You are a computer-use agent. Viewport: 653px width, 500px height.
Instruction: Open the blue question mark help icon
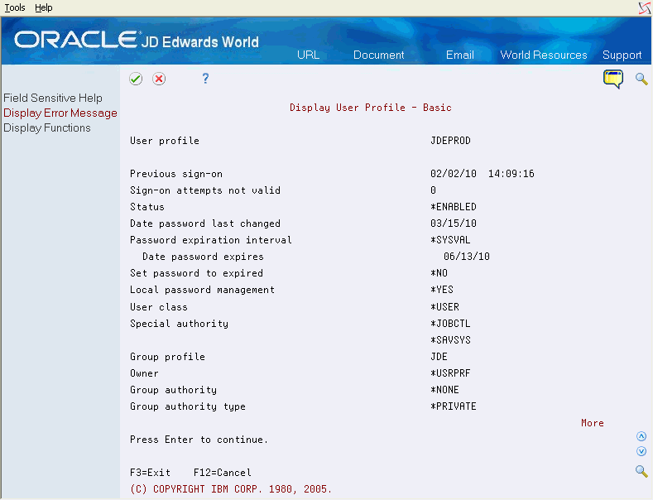click(x=205, y=79)
